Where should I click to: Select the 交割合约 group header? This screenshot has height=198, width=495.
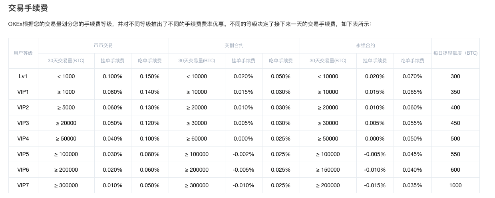pyautogui.click(x=234, y=46)
